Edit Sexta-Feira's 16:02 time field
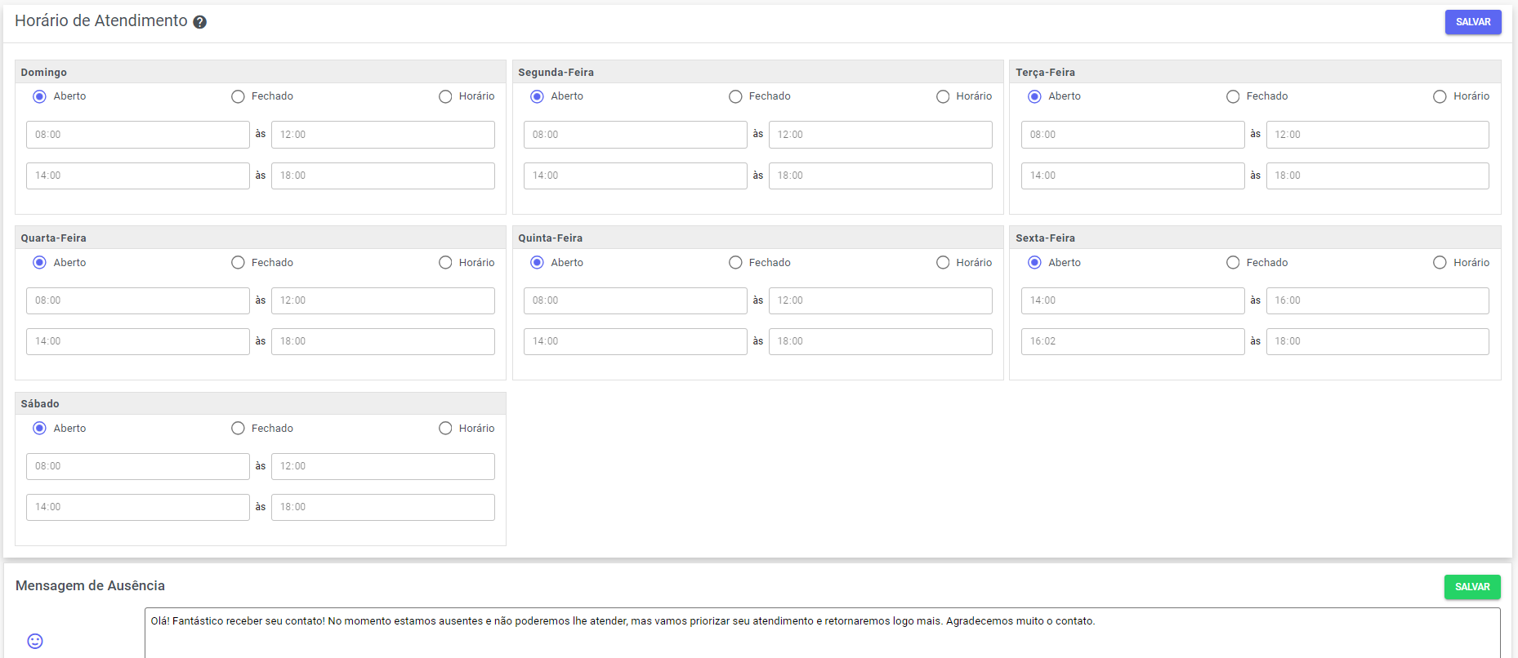 pos(1132,341)
